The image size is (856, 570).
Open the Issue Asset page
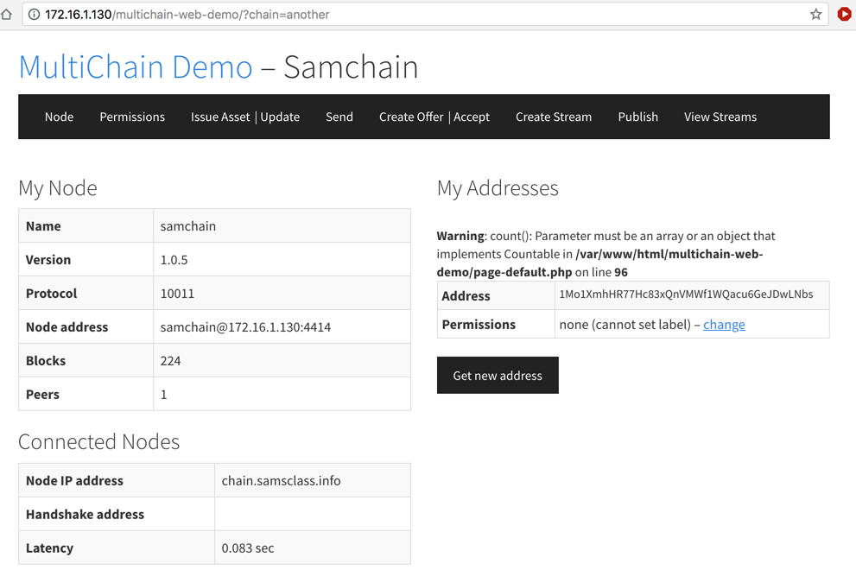[220, 117]
